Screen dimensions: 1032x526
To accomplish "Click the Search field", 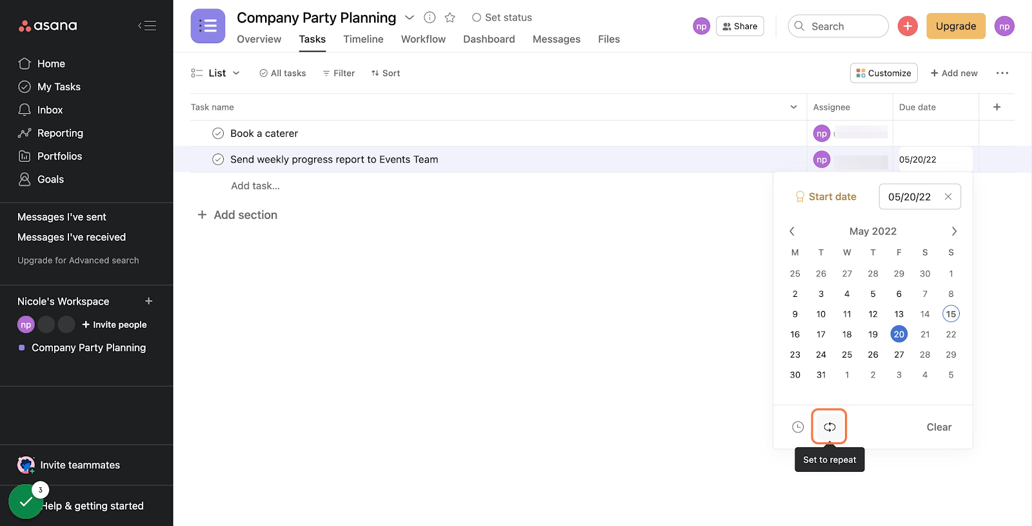I will (x=838, y=26).
